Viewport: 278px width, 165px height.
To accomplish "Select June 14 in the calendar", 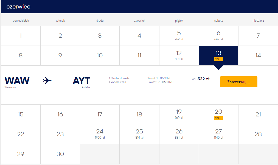I will [258, 55].
